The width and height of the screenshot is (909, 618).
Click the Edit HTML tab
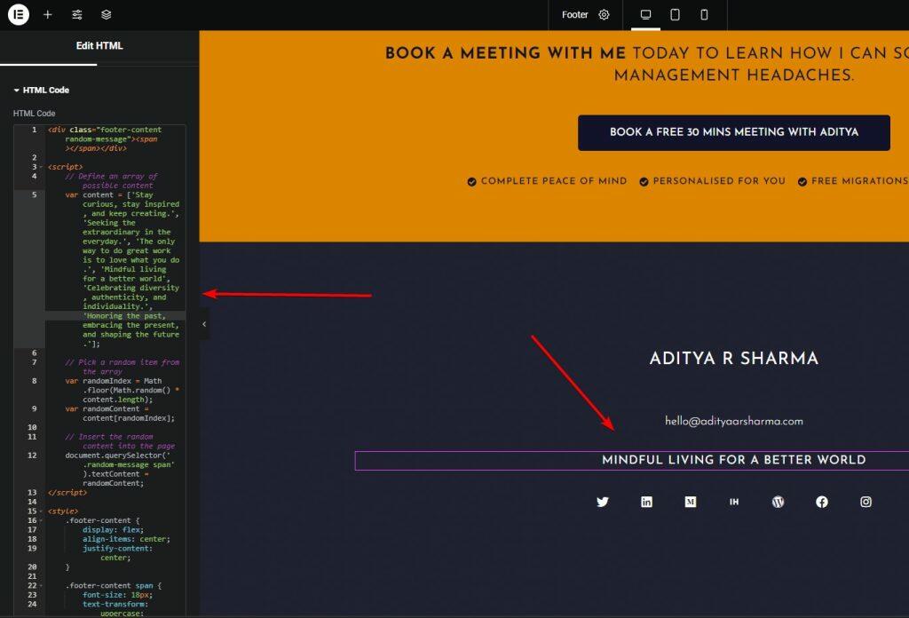(99, 45)
